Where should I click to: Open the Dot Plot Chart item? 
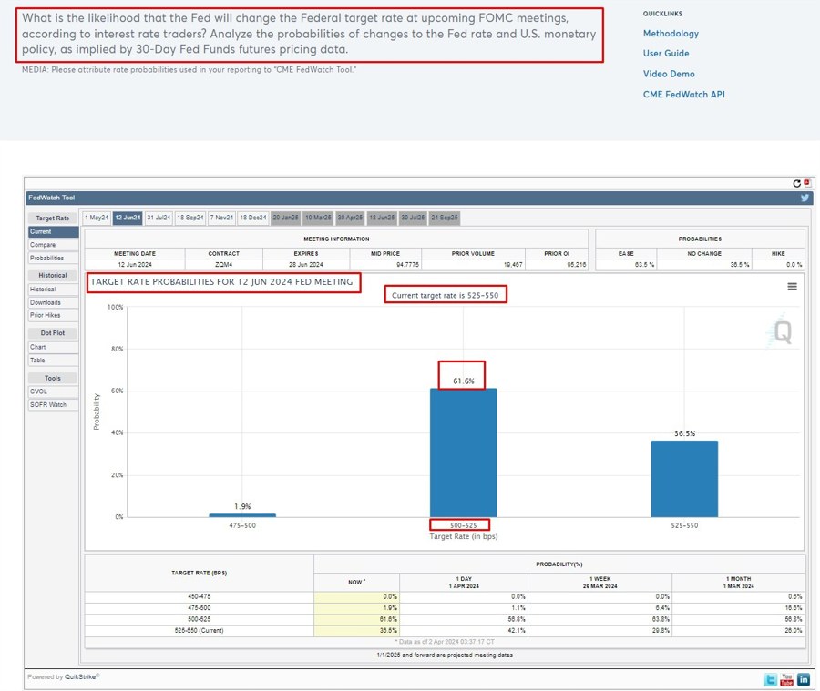[x=54, y=347]
